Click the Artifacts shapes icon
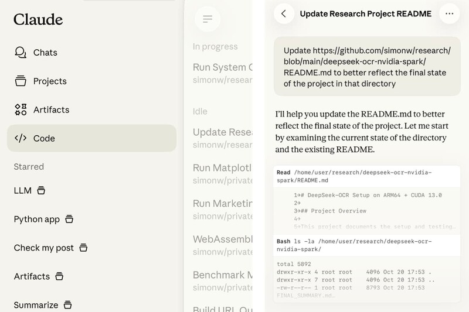Viewport: 469px width, 312px height. point(21,109)
